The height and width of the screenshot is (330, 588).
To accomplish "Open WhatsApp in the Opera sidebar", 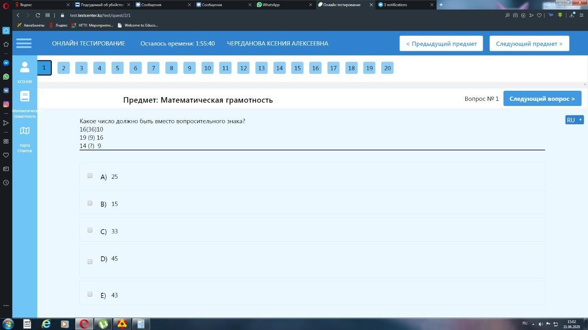I will coord(6,77).
